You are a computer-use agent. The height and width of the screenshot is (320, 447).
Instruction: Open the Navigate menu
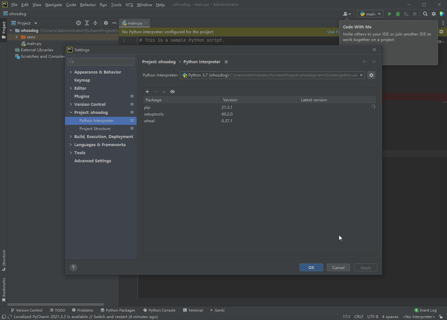click(x=54, y=5)
